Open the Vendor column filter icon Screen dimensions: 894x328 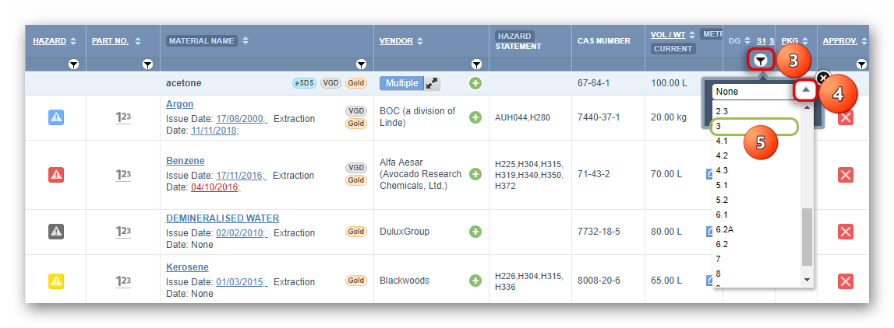477,65
